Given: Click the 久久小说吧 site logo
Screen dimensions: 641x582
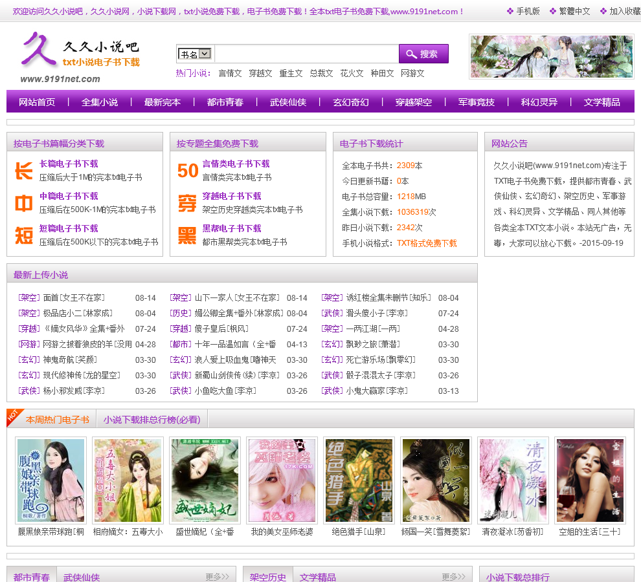Looking at the screenshot, I should (80, 57).
